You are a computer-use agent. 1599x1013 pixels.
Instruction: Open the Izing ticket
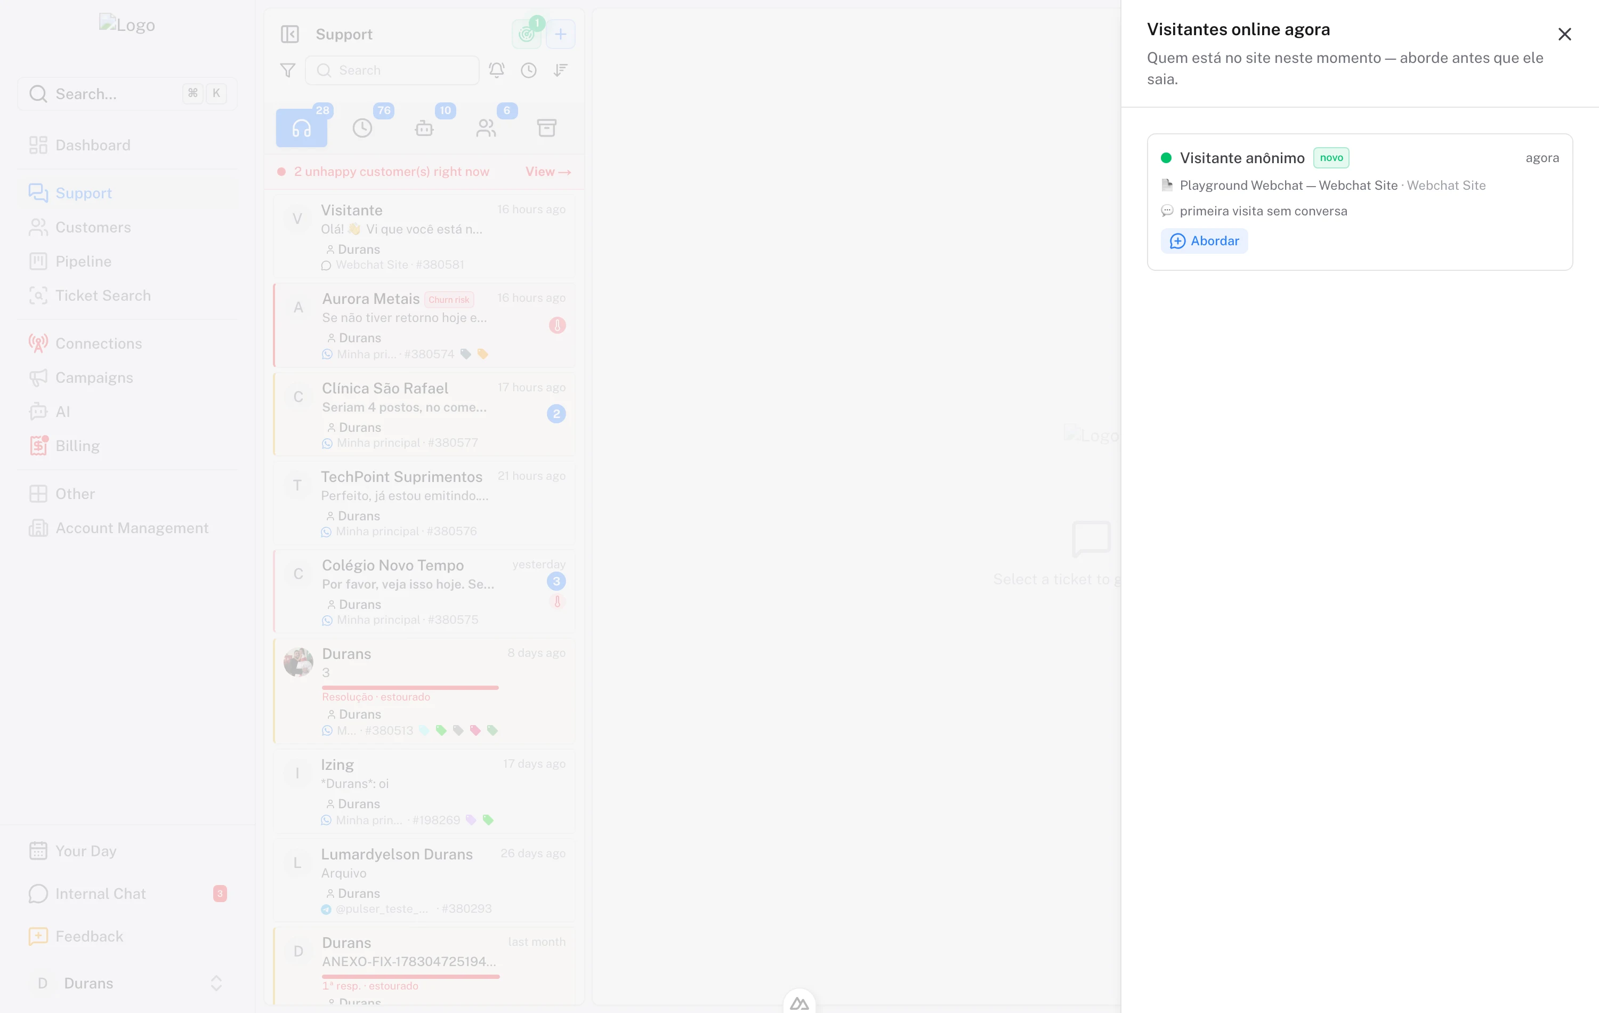point(424,791)
